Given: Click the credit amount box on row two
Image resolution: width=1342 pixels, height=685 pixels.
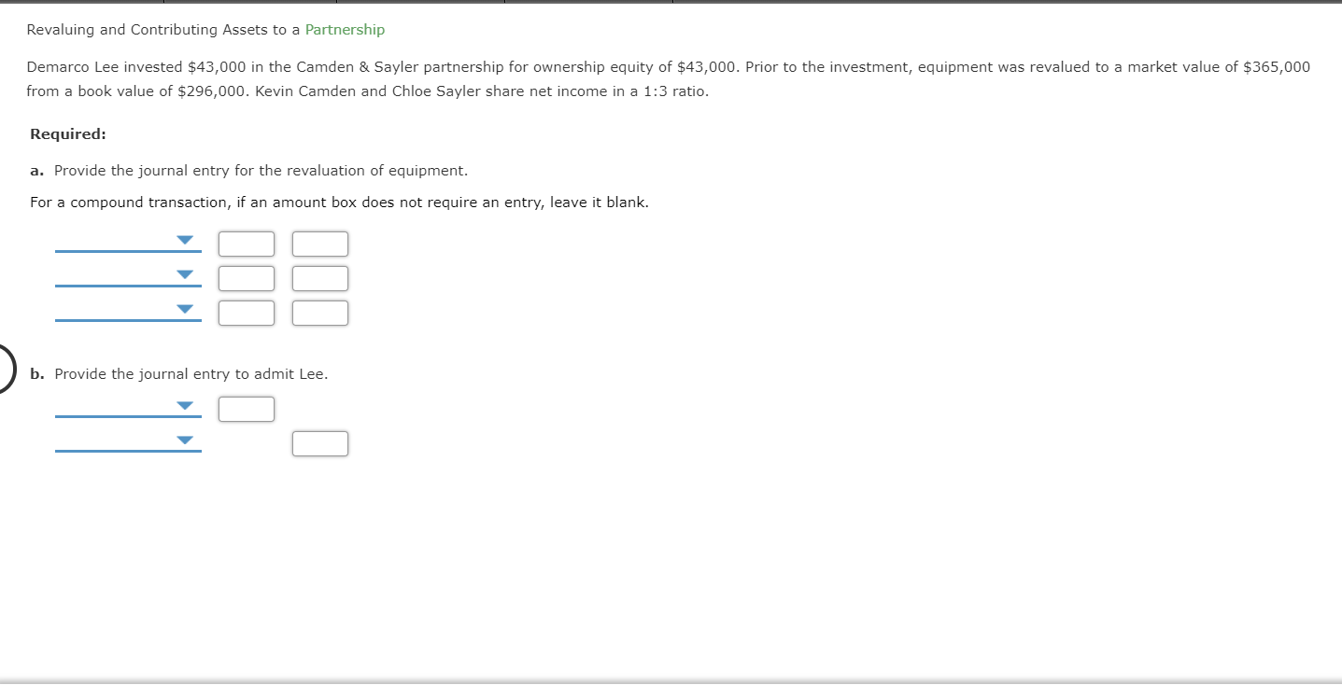Looking at the screenshot, I should coord(319,277).
